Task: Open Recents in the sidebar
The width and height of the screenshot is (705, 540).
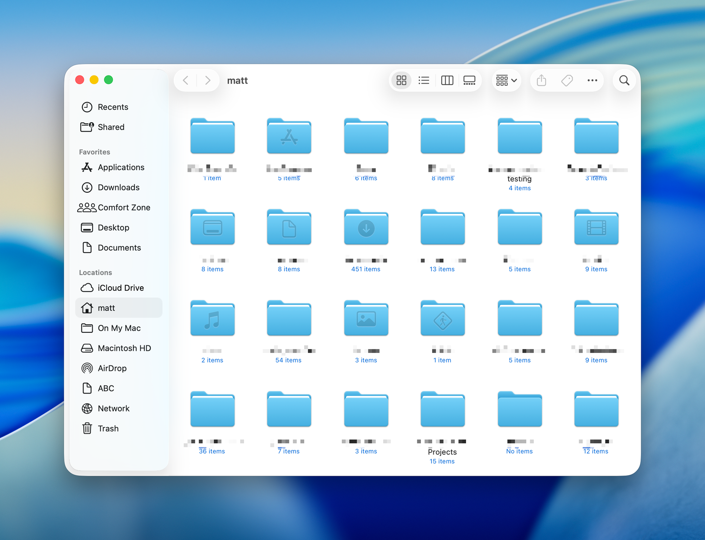Action: [x=113, y=107]
